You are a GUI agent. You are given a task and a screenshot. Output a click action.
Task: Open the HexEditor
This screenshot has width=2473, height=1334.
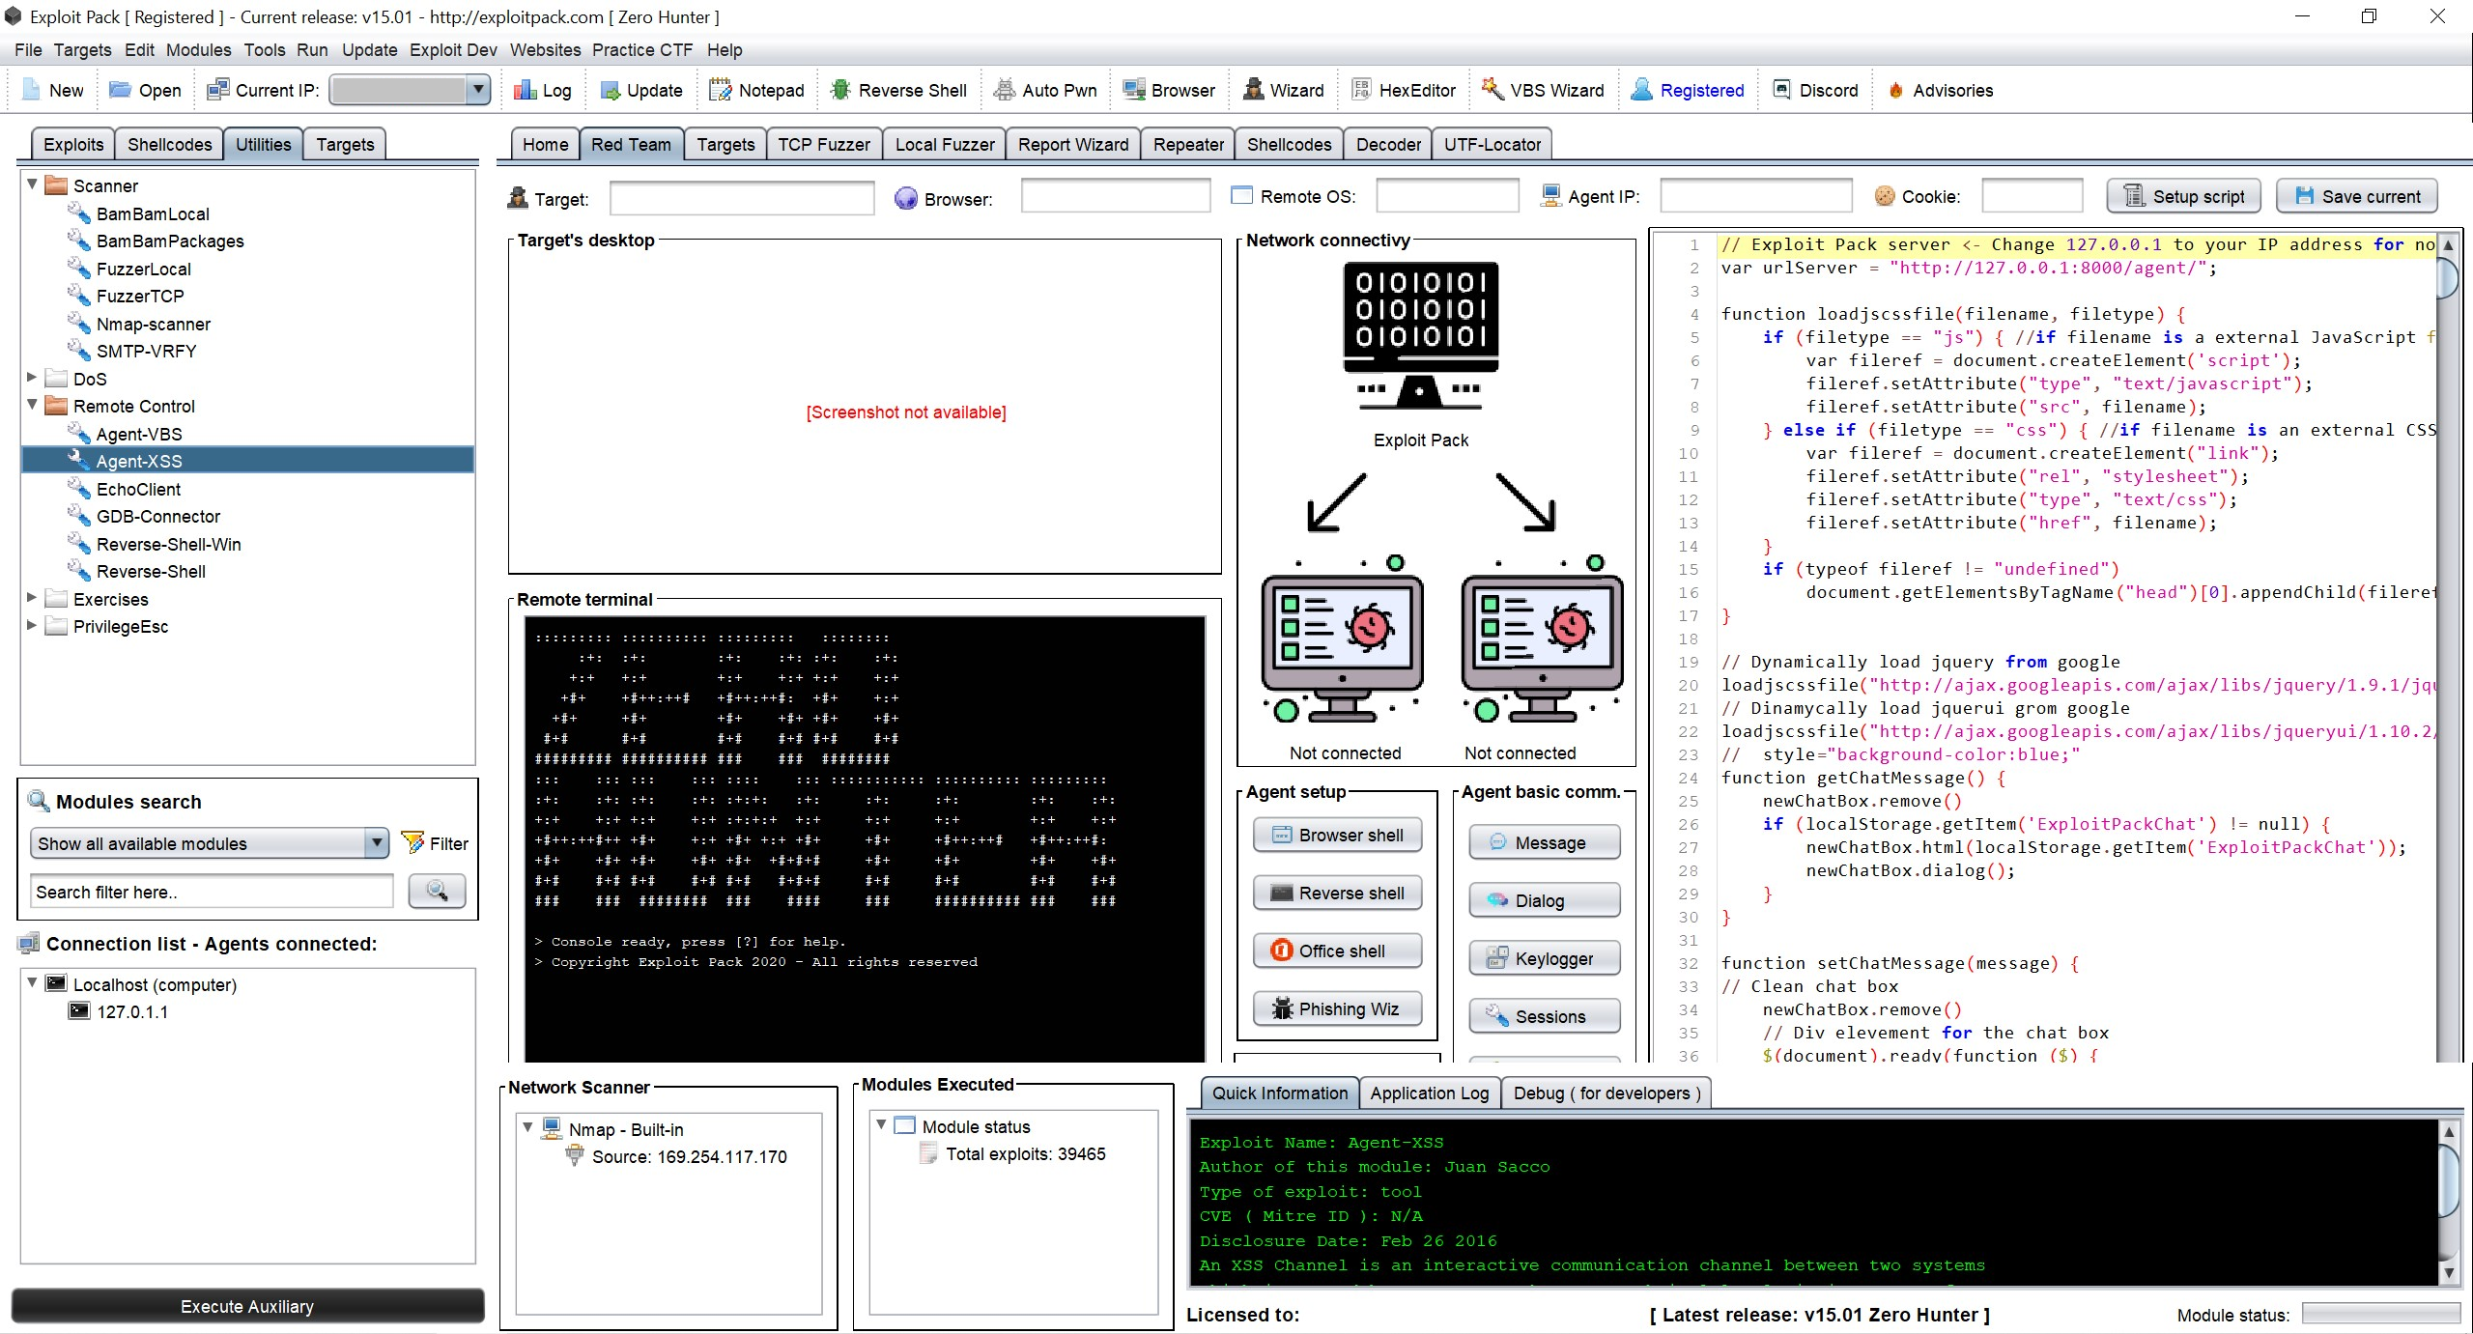[x=1404, y=90]
